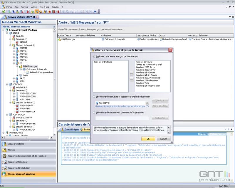Click the application icon left of Fichier menu

3,7
